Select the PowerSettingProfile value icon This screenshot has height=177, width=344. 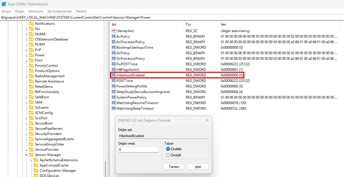click(x=113, y=86)
